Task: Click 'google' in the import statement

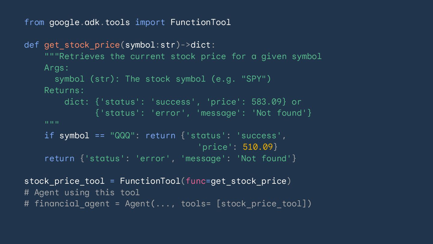Action: (64, 22)
